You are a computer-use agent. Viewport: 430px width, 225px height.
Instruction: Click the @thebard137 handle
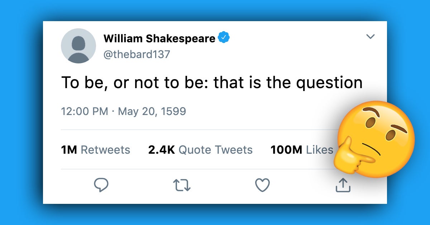coord(136,54)
